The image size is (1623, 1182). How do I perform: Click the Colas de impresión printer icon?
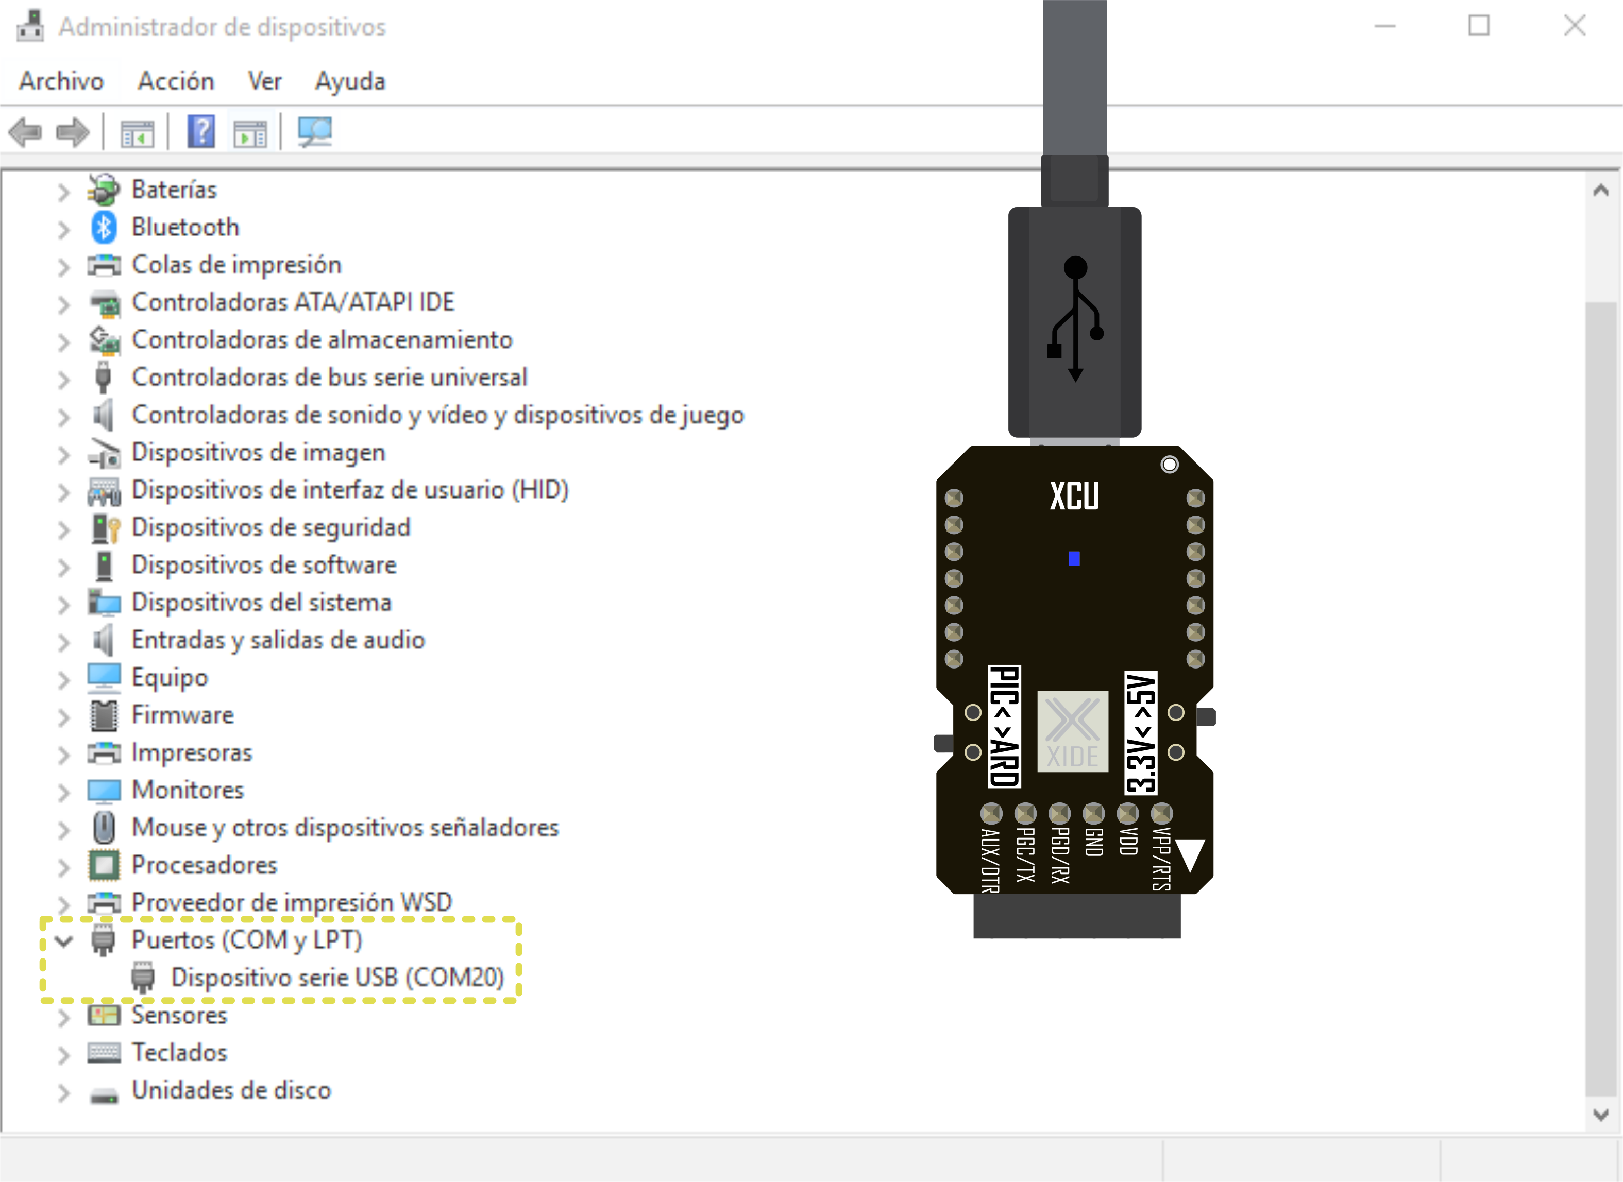(x=104, y=265)
